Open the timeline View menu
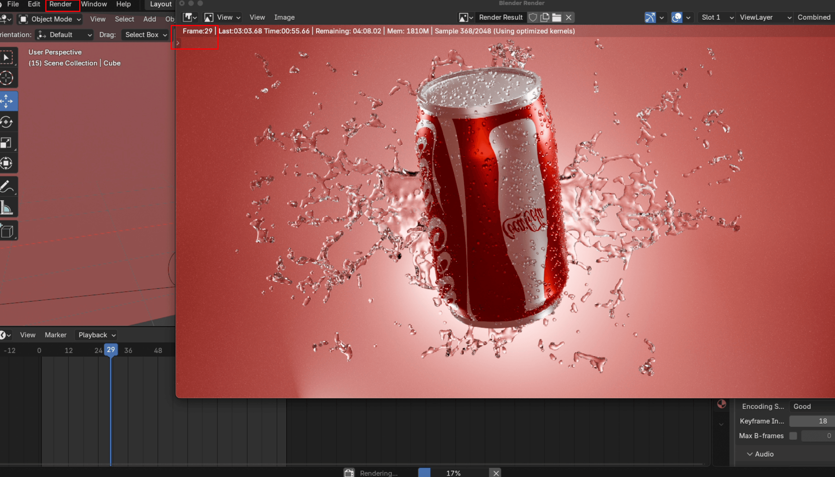Image resolution: width=835 pixels, height=477 pixels. 28,335
